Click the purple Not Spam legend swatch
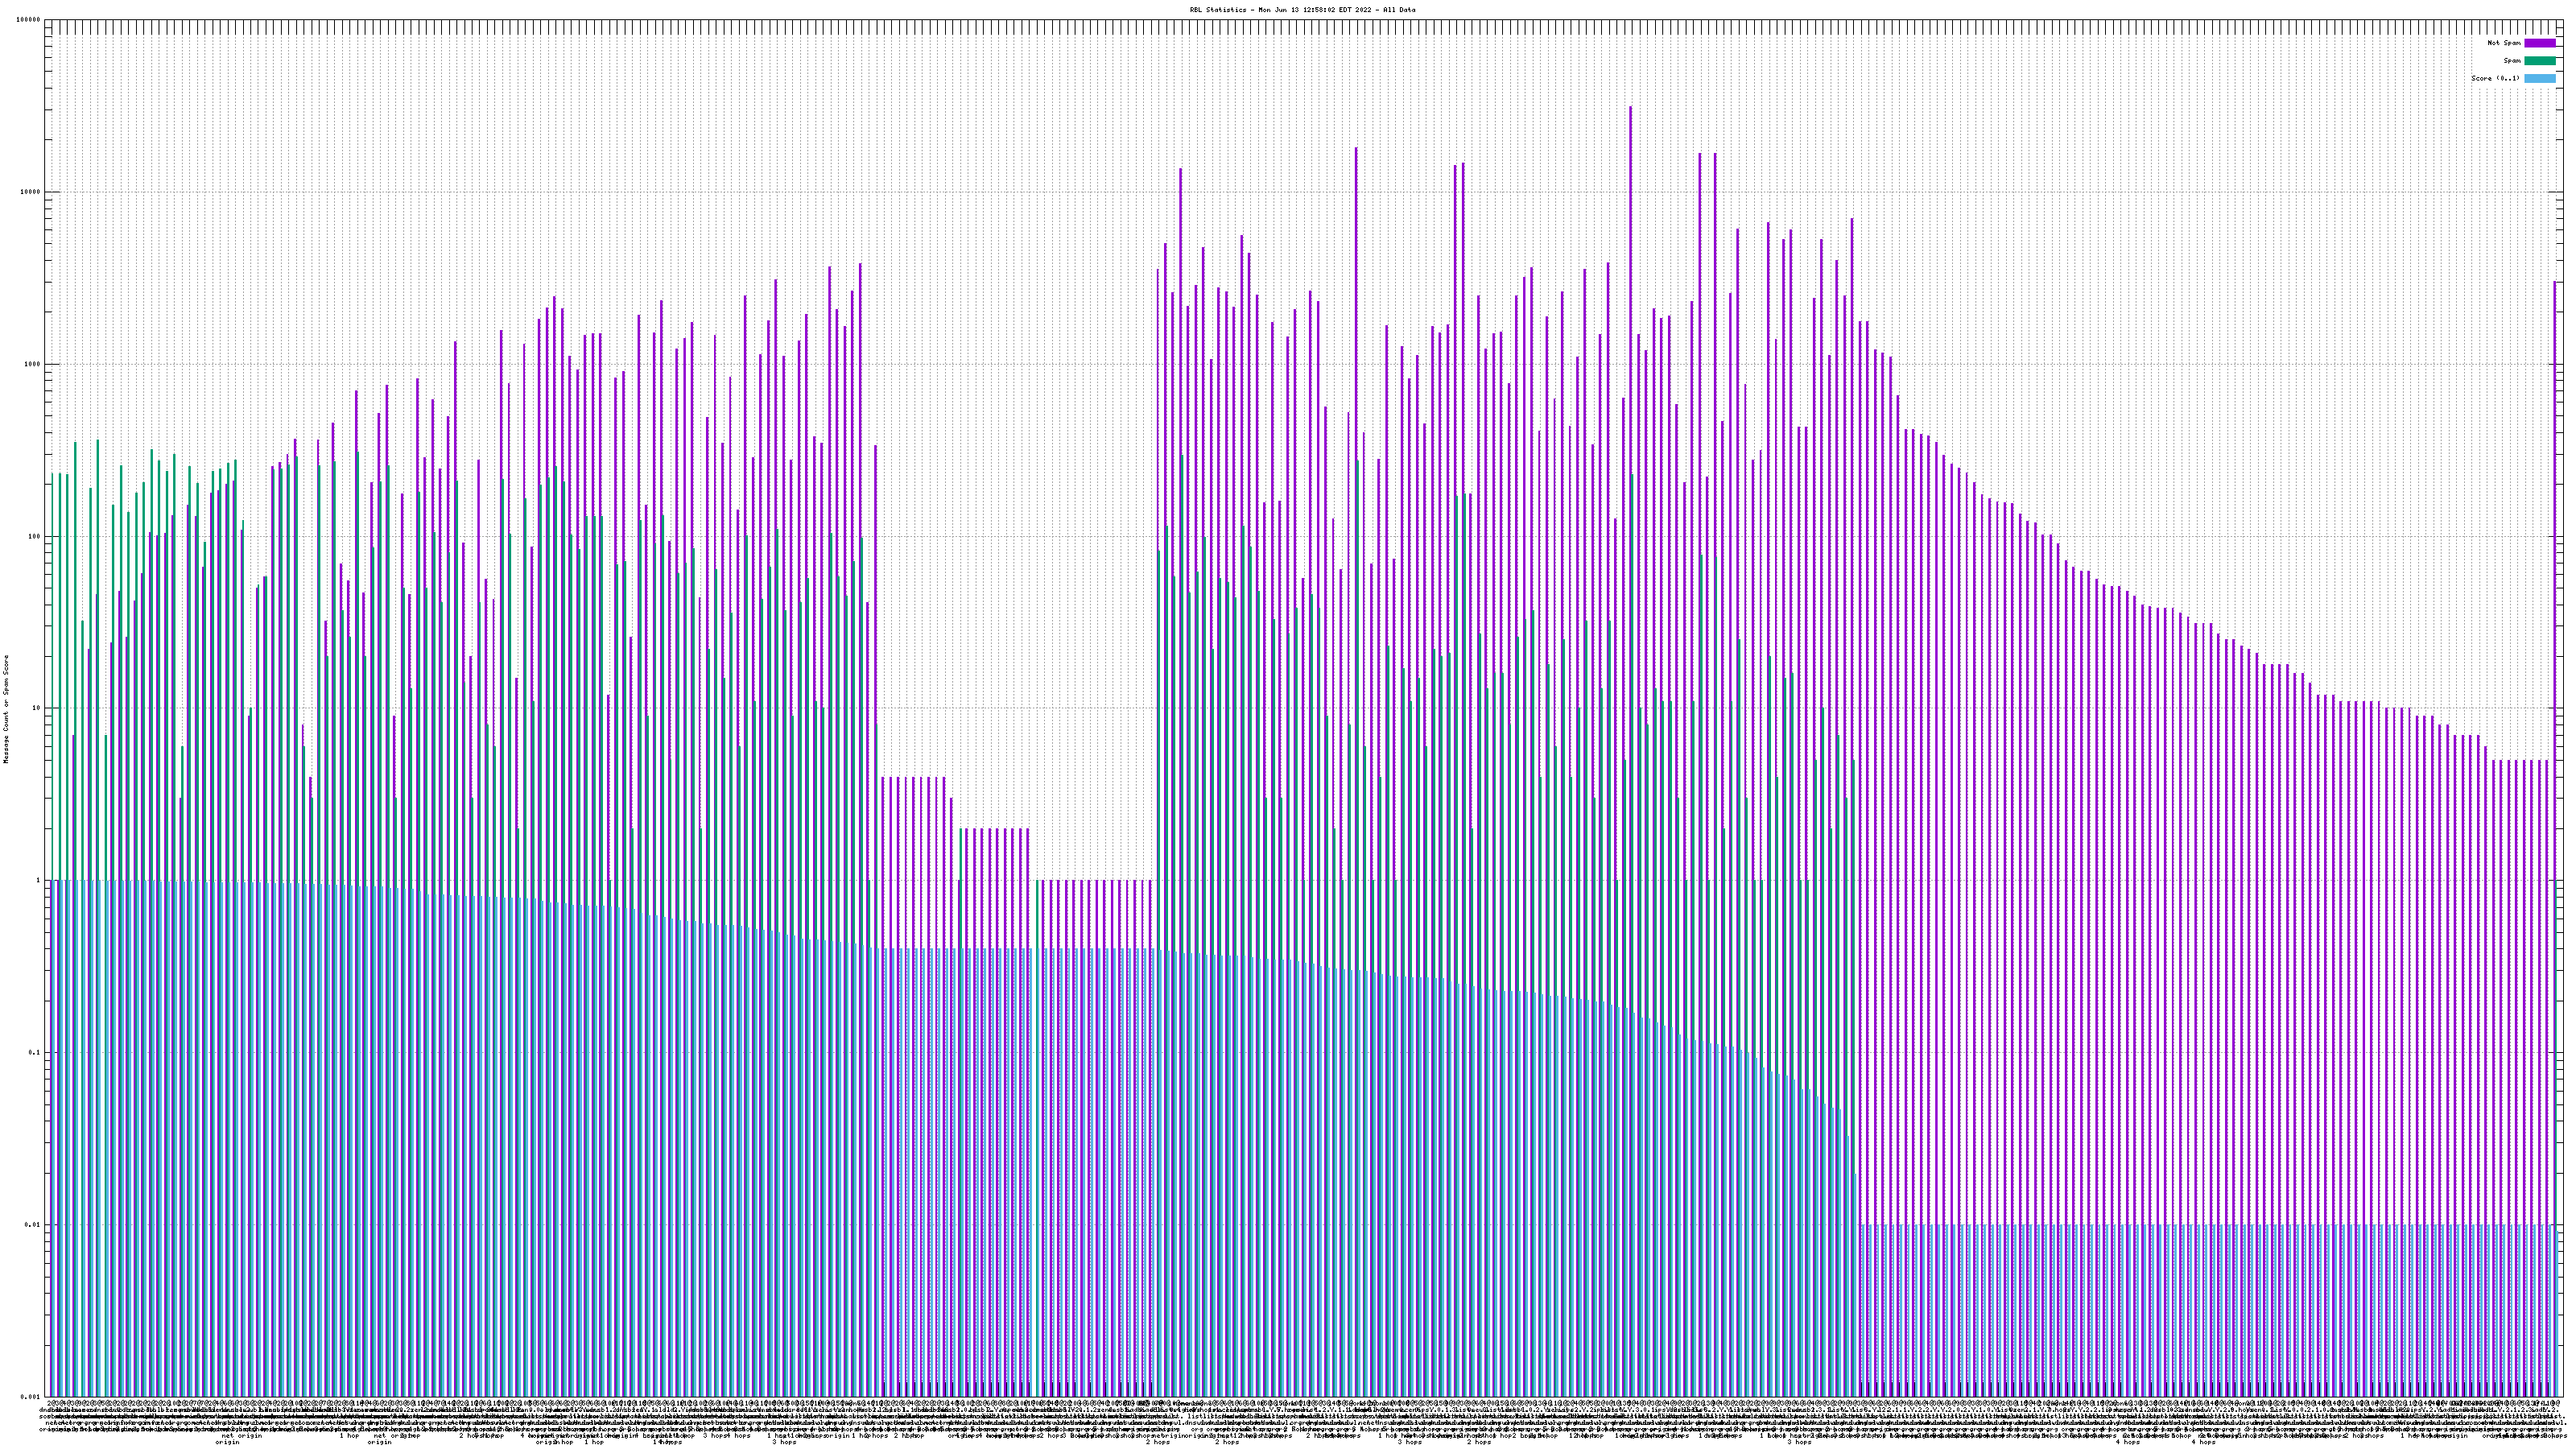This screenshot has width=2576, height=1449. coord(2539,43)
